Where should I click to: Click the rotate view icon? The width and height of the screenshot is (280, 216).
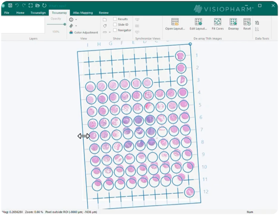pos(71,26)
